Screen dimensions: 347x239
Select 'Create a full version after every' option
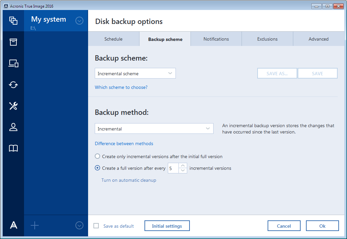pos(97,168)
